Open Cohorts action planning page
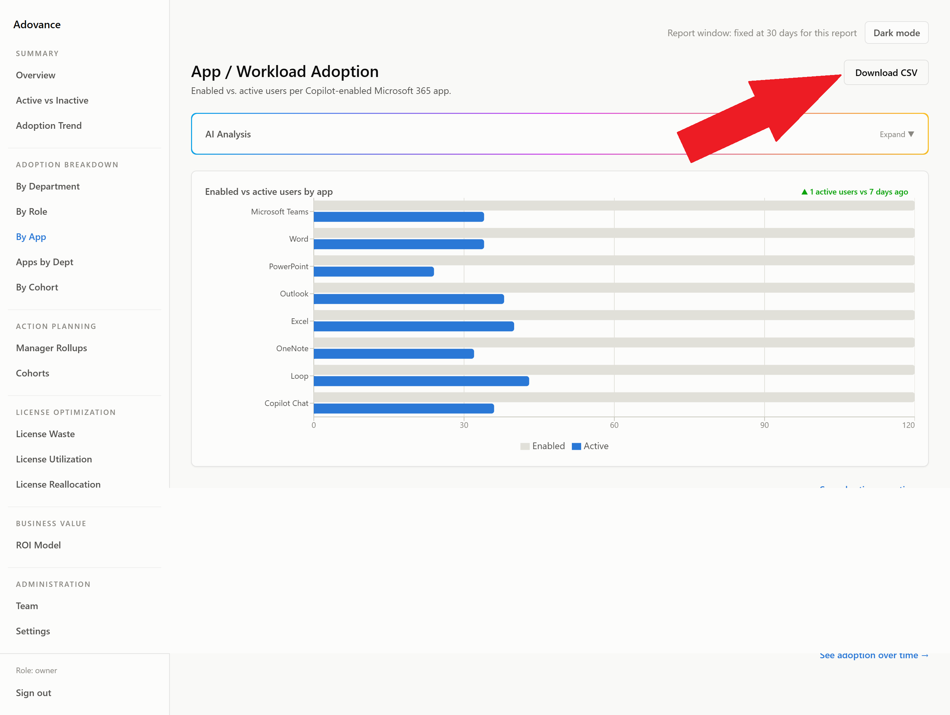Image resolution: width=950 pixels, height=715 pixels. tap(33, 373)
